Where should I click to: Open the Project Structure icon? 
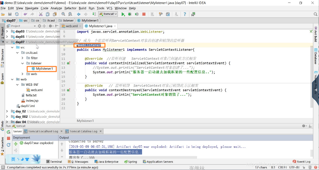[x=168, y=14]
